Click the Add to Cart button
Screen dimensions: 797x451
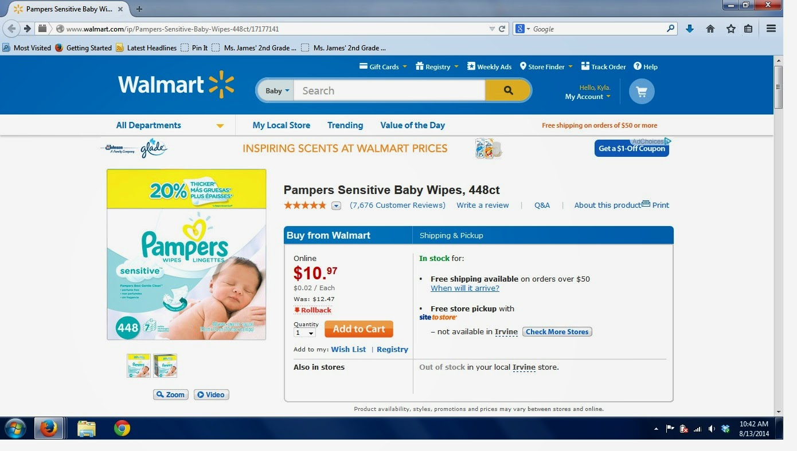coord(359,329)
